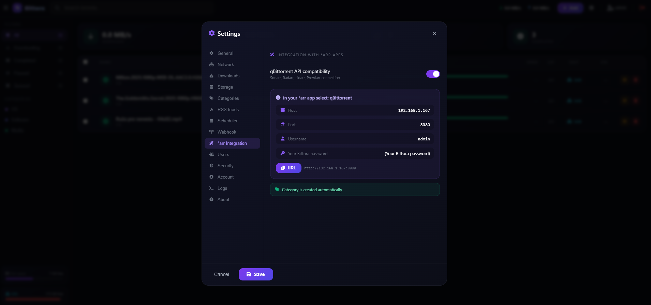Click the hamburger menu icon at top left
651x305 pixels.
tap(5, 7)
